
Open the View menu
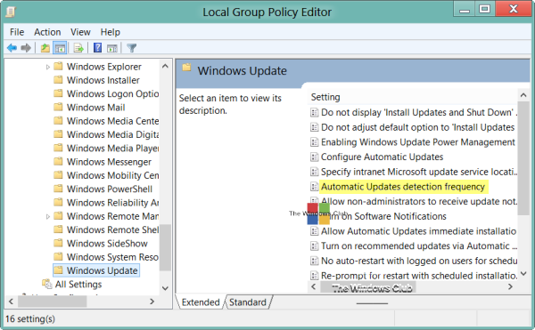[x=80, y=32]
